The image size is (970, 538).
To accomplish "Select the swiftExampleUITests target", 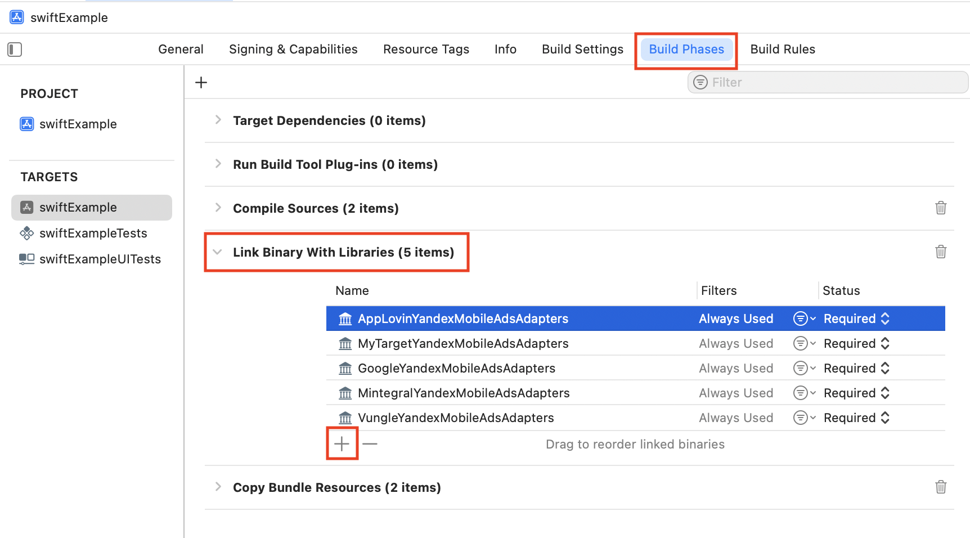I will coord(100,259).
